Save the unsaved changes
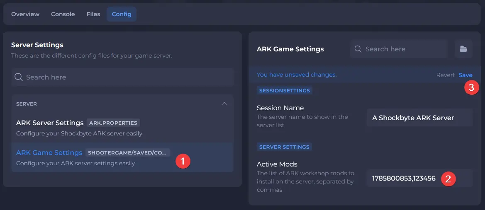 click(x=465, y=75)
